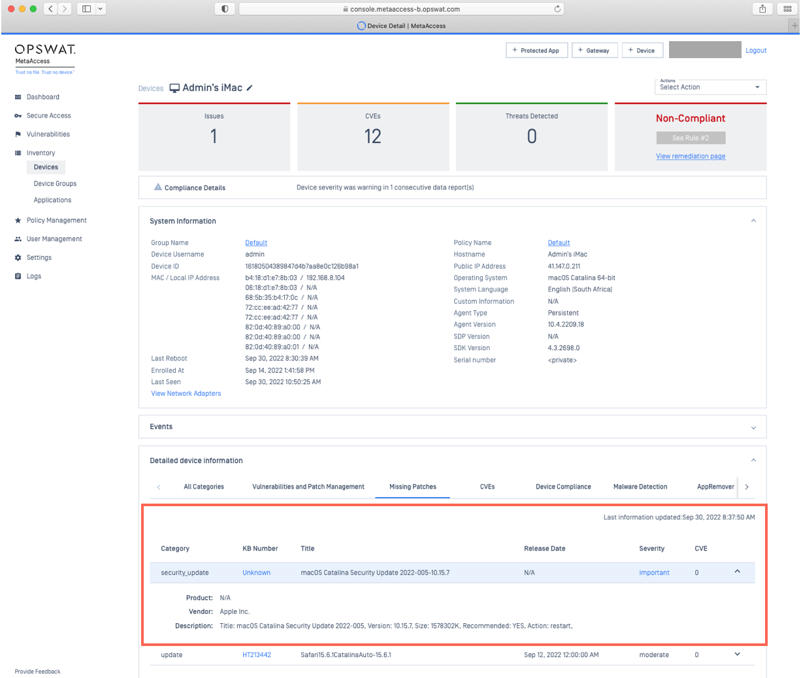This screenshot has width=801, height=678.
Task: Collapse the Detailed device information section
Action: click(x=753, y=460)
